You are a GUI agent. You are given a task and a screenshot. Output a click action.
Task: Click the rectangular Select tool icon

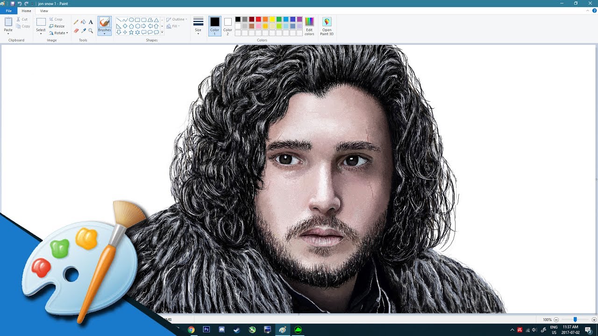(41, 22)
